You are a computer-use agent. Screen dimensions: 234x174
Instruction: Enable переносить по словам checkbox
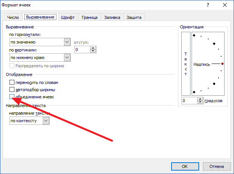coord(12,82)
